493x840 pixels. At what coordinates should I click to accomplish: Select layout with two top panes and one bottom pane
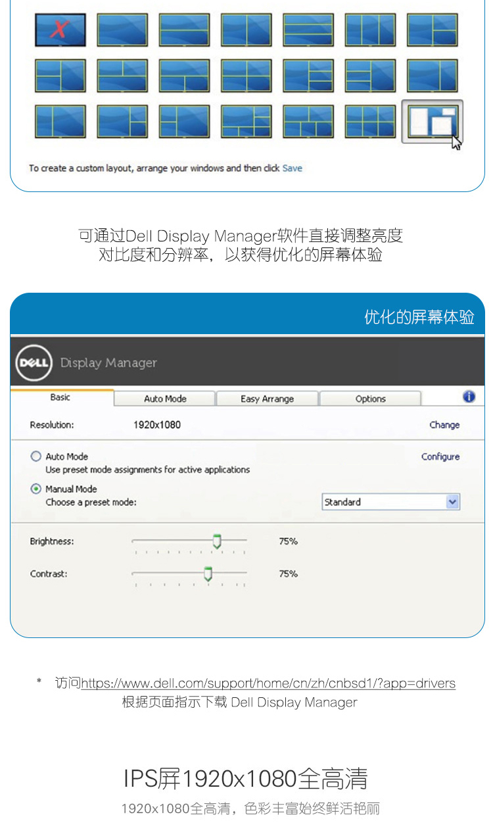click(122, 76)
